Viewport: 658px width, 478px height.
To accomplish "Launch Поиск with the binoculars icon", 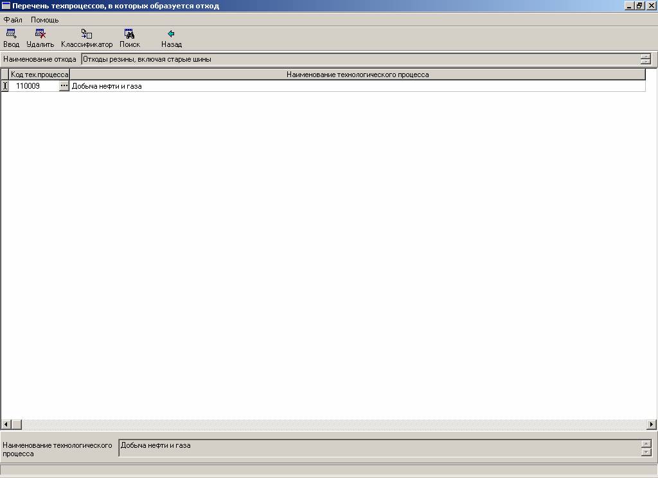I will point(129,34).
